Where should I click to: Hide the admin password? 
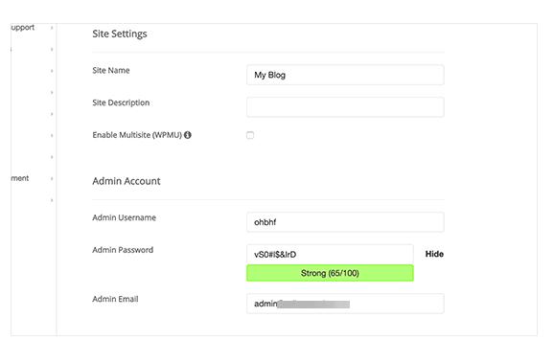[x=434, y=254]
